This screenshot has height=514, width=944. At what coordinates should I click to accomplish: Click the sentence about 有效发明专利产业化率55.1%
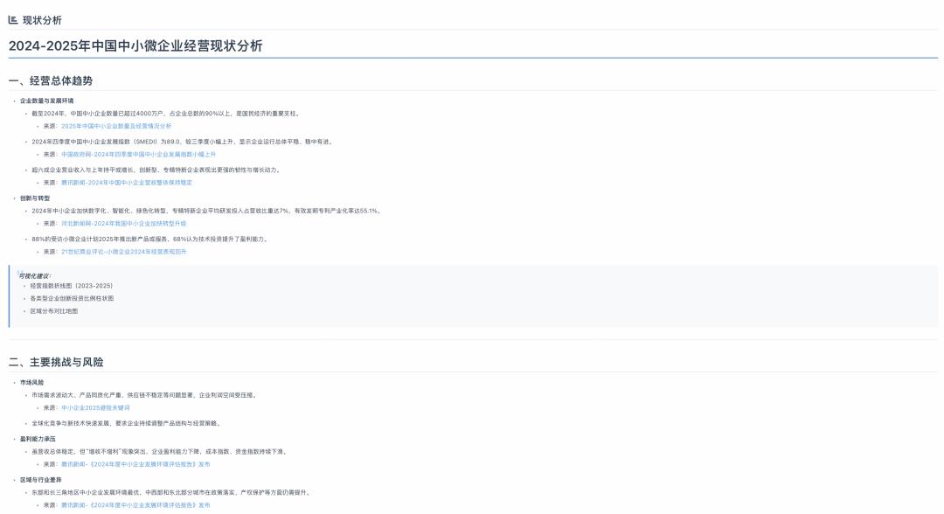point(206,211)
